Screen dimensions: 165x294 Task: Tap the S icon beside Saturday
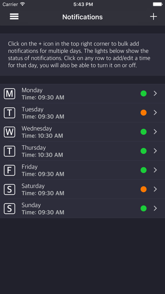[x=10, y=189]
